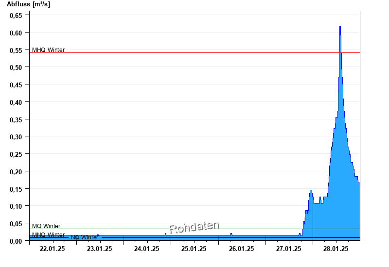Click the 0,60 y-axis value
This screenshot has width=389, height=267.
[x=16, y=33]
